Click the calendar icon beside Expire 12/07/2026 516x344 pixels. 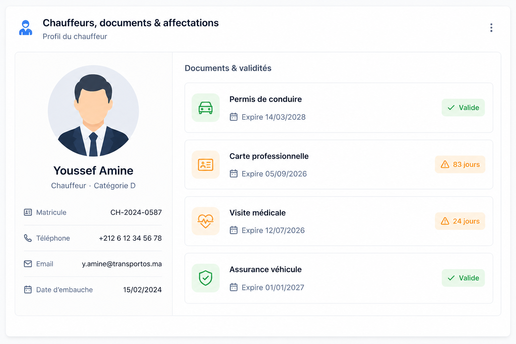point(233,230)
